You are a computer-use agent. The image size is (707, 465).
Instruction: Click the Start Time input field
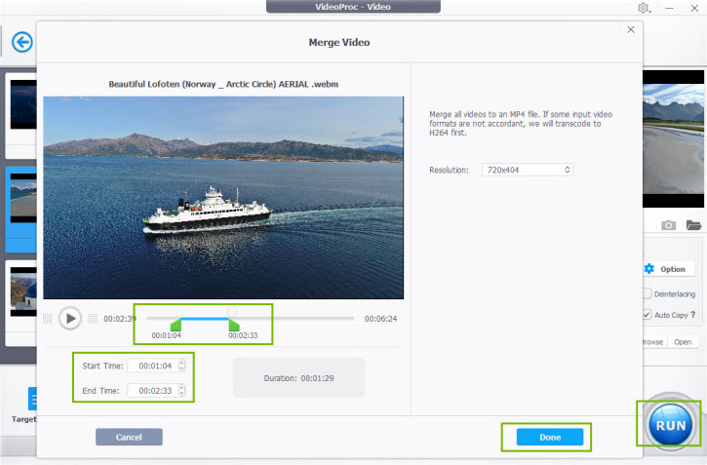[x=156, y=366]
